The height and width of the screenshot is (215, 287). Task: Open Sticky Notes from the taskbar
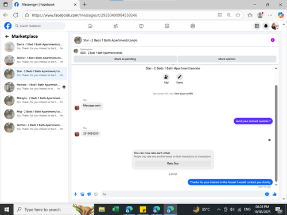[x=143, y=209]
